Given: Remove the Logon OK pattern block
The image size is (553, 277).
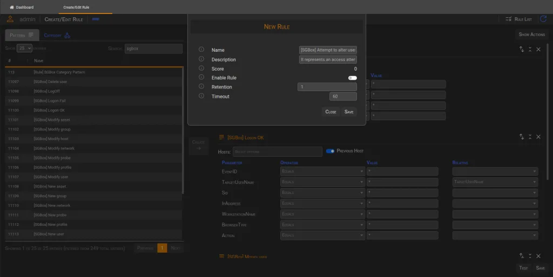Looking at the screenshot, I should pos(538,136).
